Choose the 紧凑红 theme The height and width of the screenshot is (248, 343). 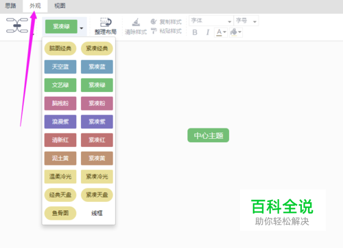point(97,140)
